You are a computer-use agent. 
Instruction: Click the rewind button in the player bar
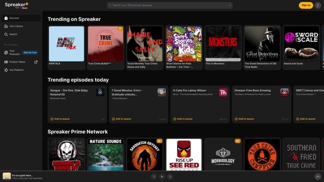[154, 177]
